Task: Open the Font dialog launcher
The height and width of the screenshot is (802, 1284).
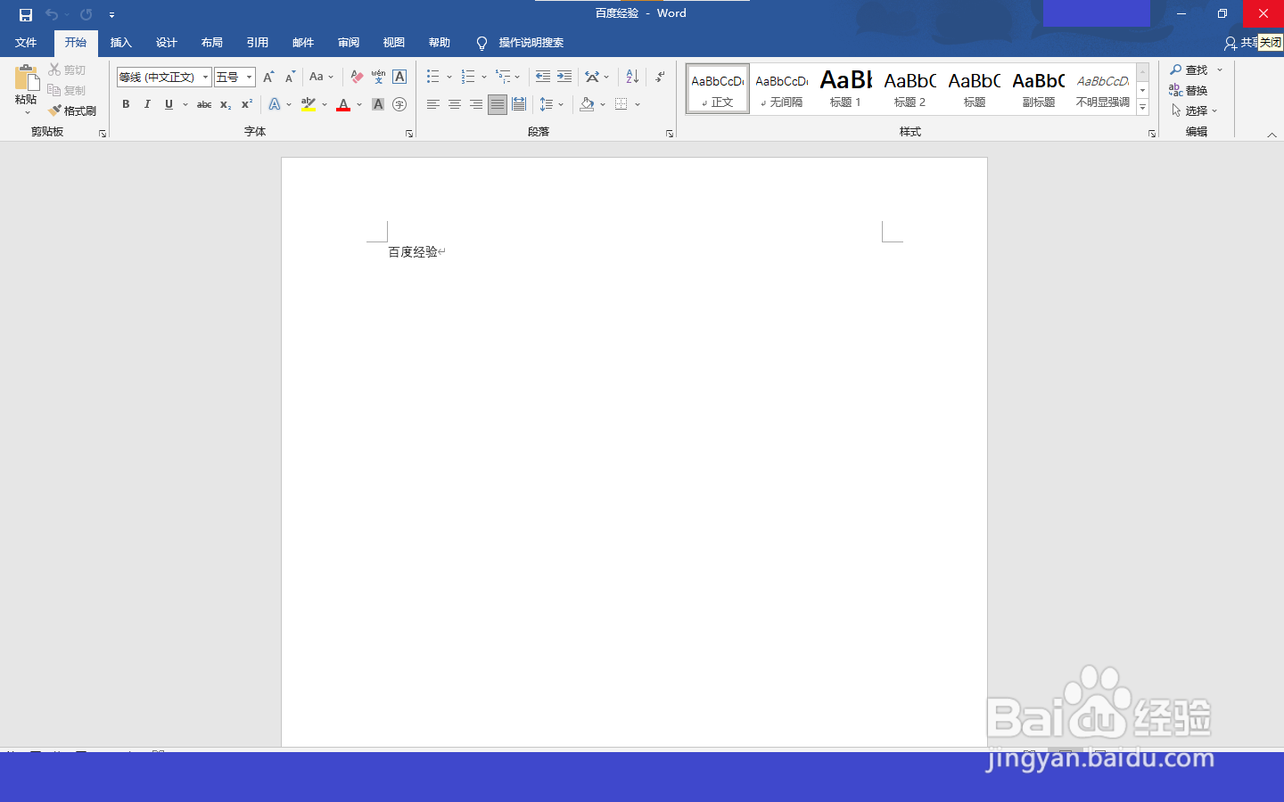Action: pos(409,134)
